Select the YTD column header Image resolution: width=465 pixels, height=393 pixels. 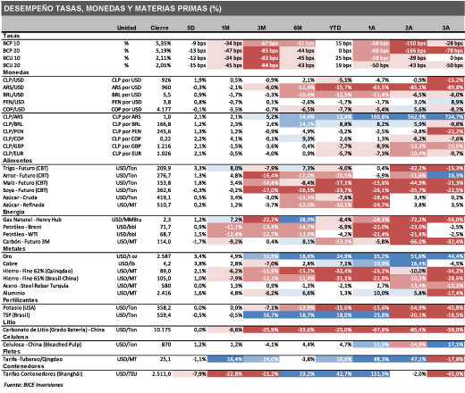click(x=335, y=28)
